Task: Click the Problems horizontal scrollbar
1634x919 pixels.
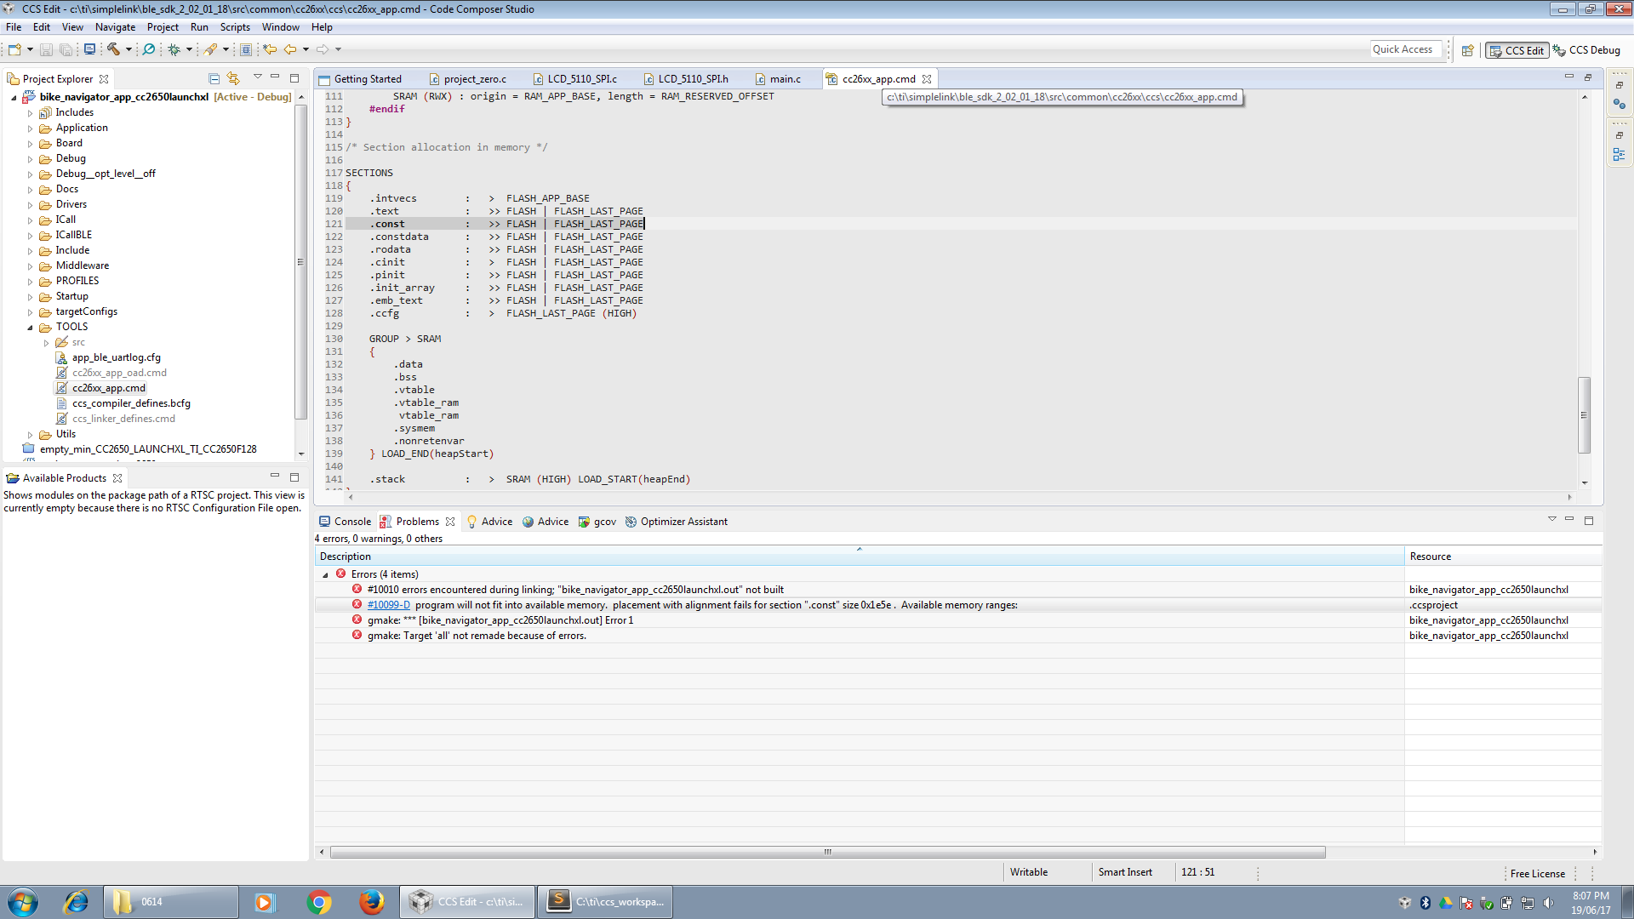Action: pyautogui.click(x=826, y=852)
